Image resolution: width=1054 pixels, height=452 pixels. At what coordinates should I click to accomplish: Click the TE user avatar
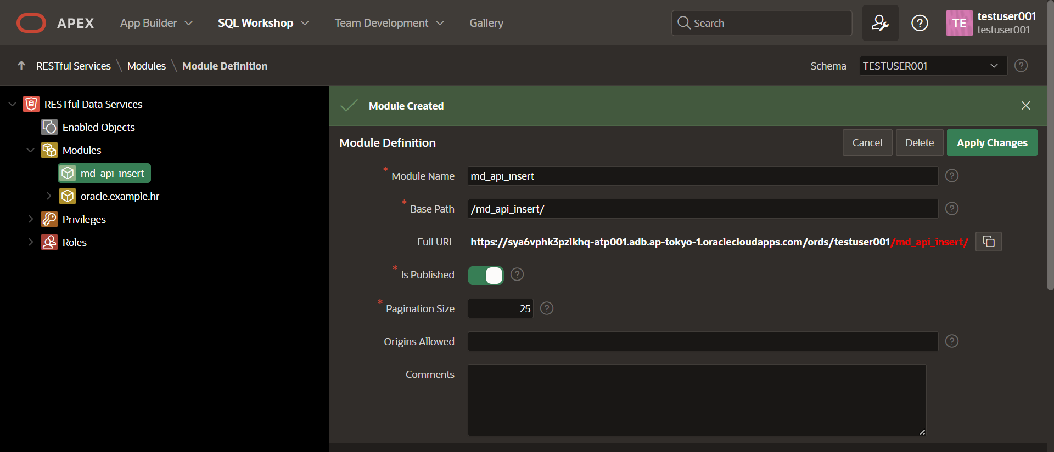click(959, 23)
